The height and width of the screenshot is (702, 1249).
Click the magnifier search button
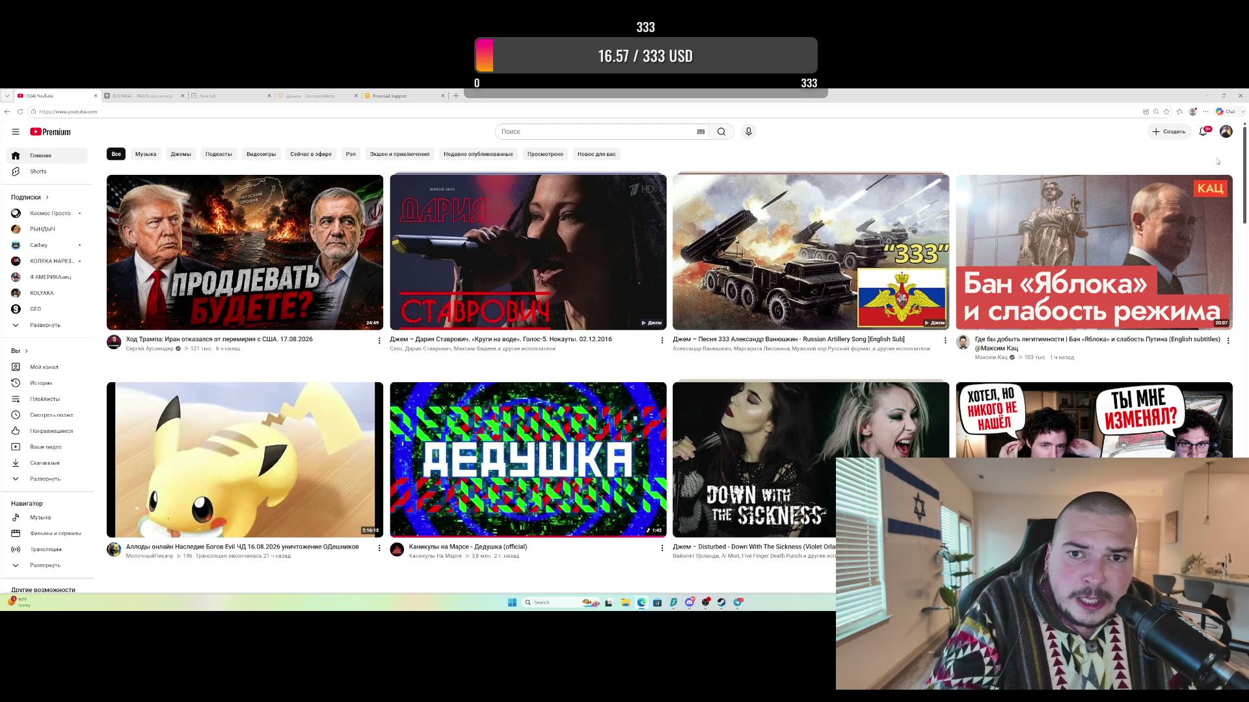721,132
